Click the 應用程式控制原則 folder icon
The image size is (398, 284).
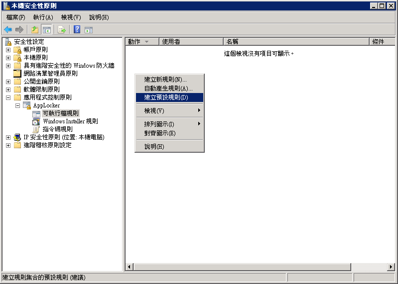(17, 97)
